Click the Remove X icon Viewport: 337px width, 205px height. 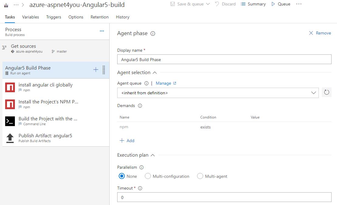pos(311,33)
